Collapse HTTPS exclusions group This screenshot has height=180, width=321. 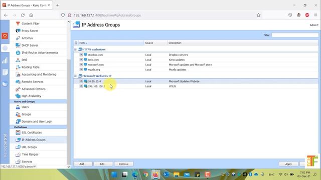coord(75,49)
